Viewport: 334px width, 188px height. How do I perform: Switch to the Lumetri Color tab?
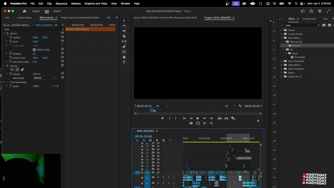click(309, 19)
